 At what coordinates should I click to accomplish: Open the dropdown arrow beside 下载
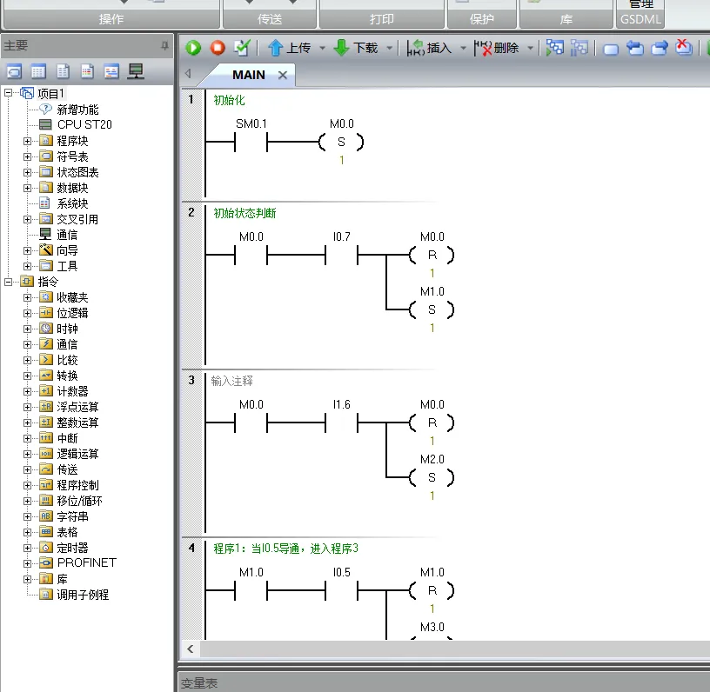[x=389, y=49]
